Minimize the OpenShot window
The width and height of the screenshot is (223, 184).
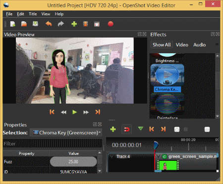coord(191,4)
